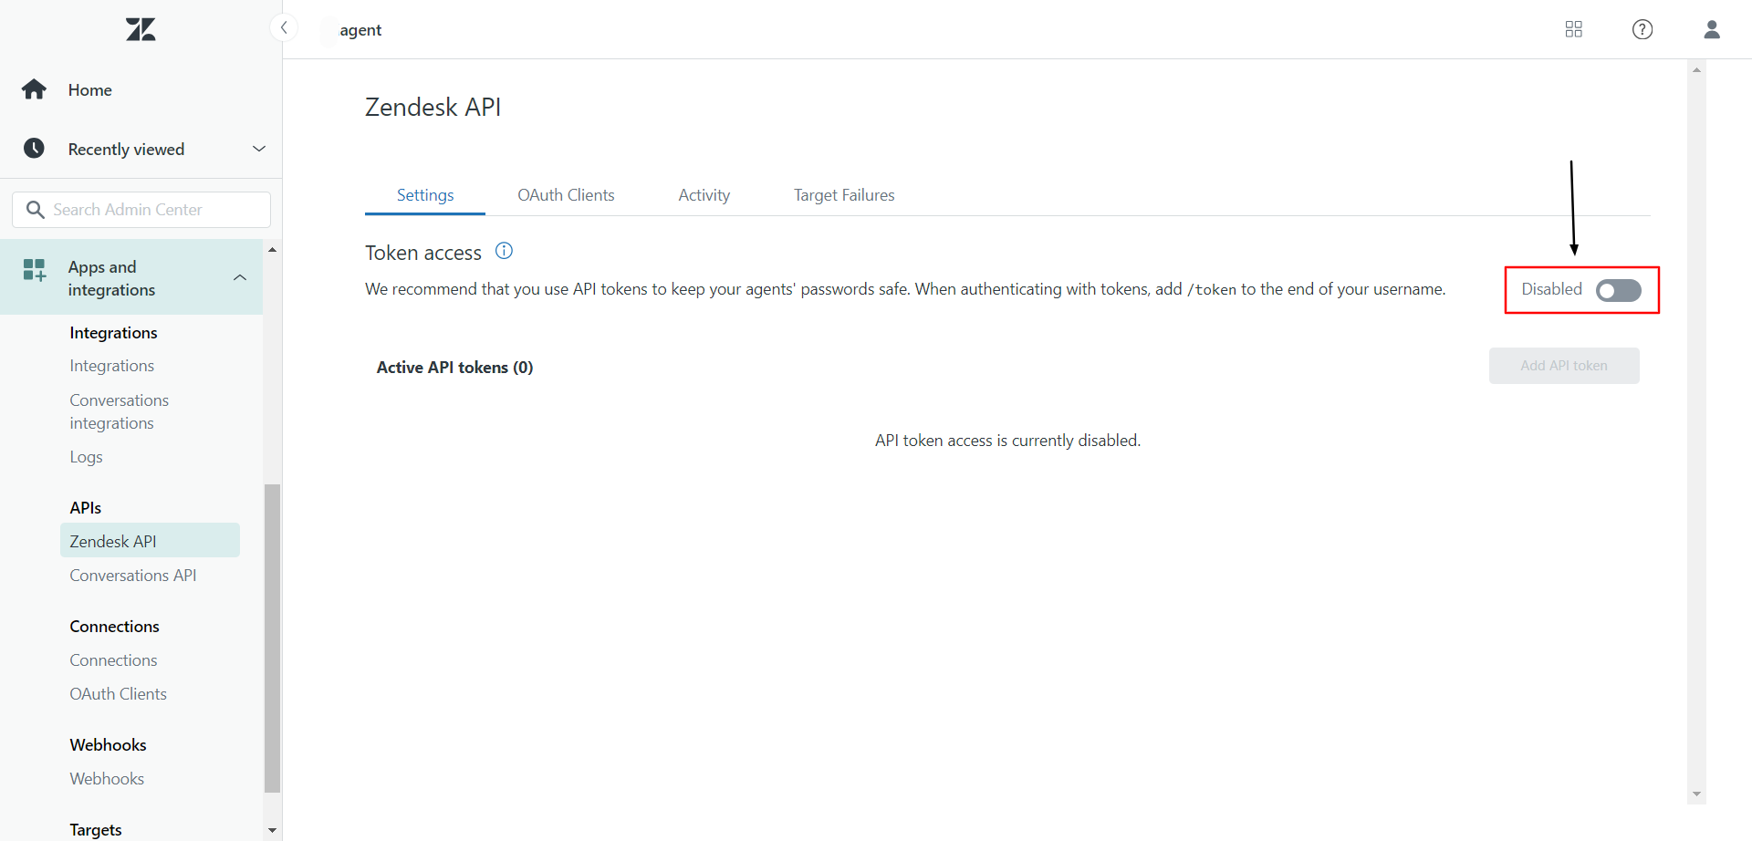Image resolution: width=1752 pixels, height=841 pixels.
Task: Open Conversations API in the sidebar
Action: click(x=133, y=576)
